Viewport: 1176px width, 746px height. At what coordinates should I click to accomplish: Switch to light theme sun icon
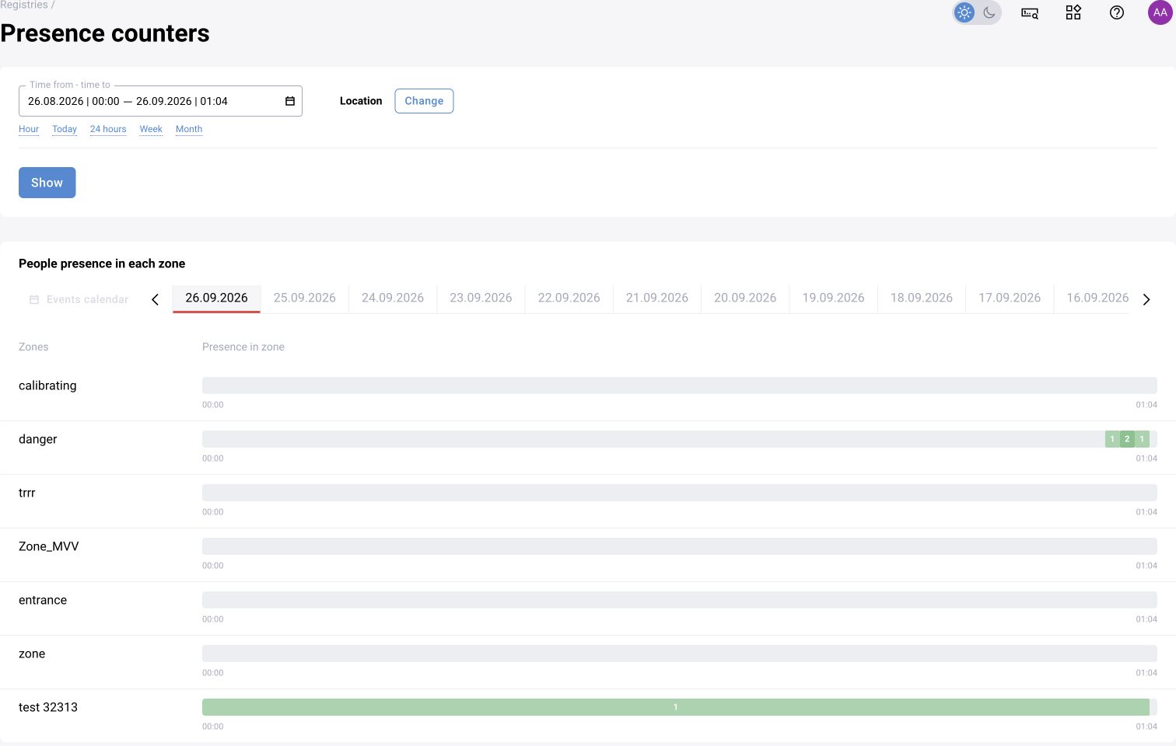pos(964,12)
